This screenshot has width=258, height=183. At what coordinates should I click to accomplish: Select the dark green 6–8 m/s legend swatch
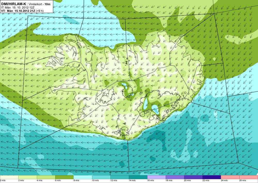click(64, 177)
